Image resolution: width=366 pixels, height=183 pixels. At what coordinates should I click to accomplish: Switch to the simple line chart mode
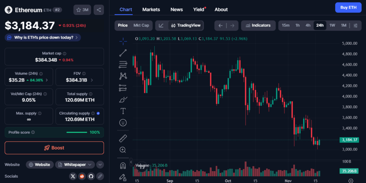click(161, 25)
